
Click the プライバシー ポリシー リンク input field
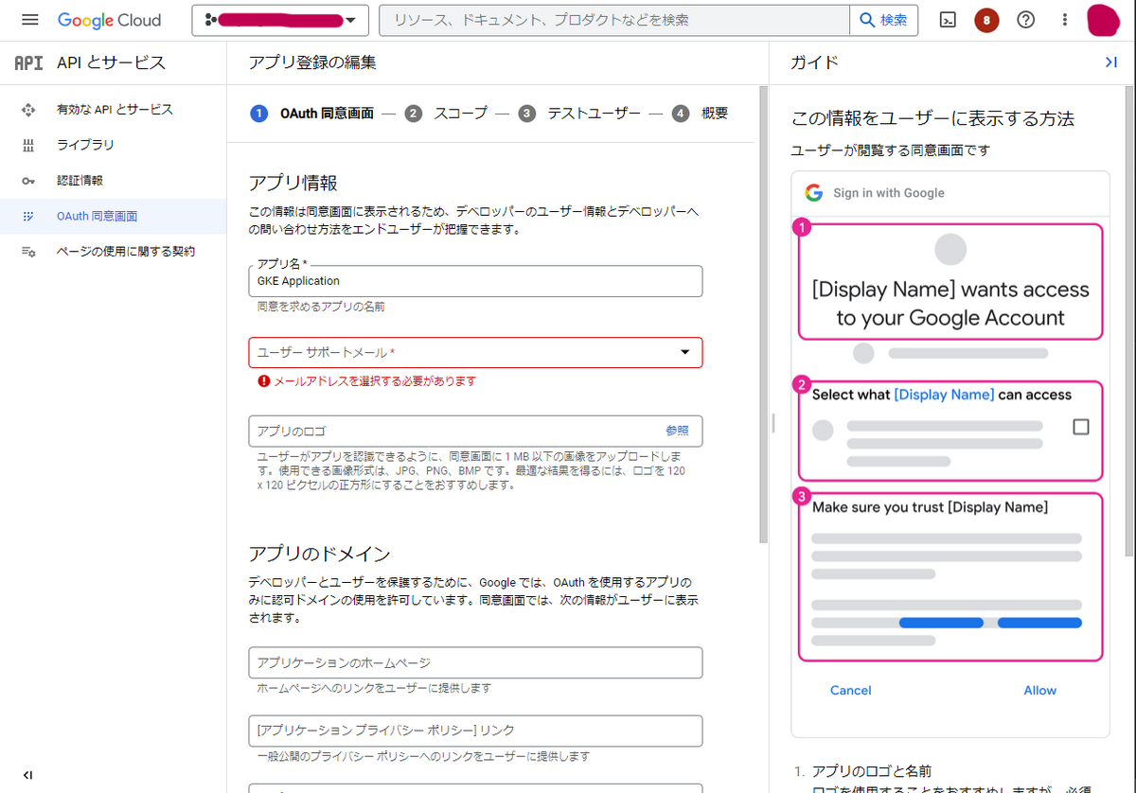pyautogui.click(x=475, y=731)
